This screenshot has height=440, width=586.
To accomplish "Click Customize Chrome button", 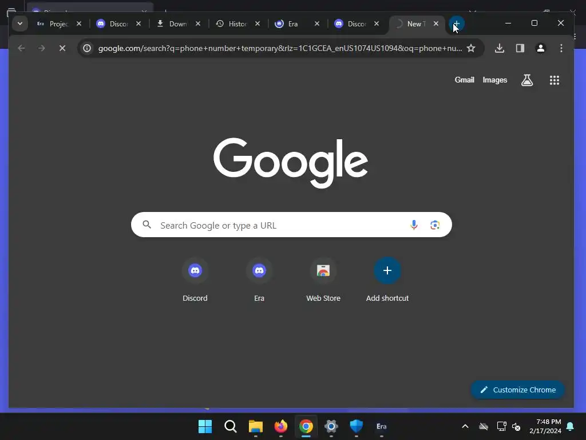I will tap(517, 390).
